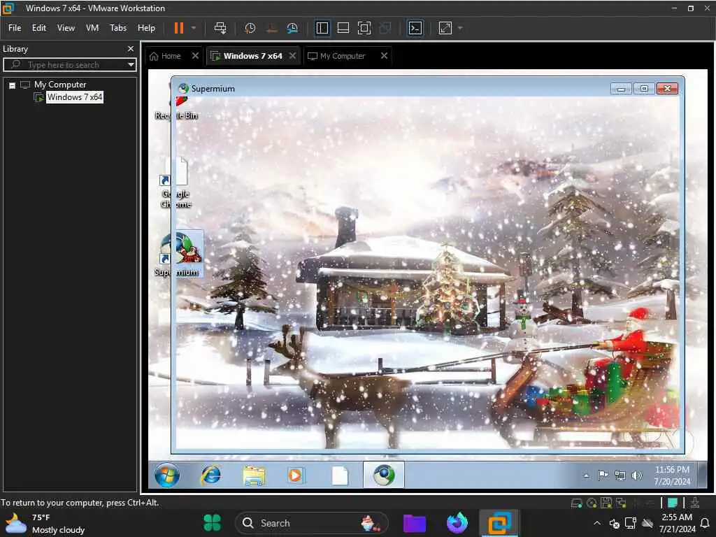The image size is (716, 537).
Task: Open the File menu
Action: 15,28
